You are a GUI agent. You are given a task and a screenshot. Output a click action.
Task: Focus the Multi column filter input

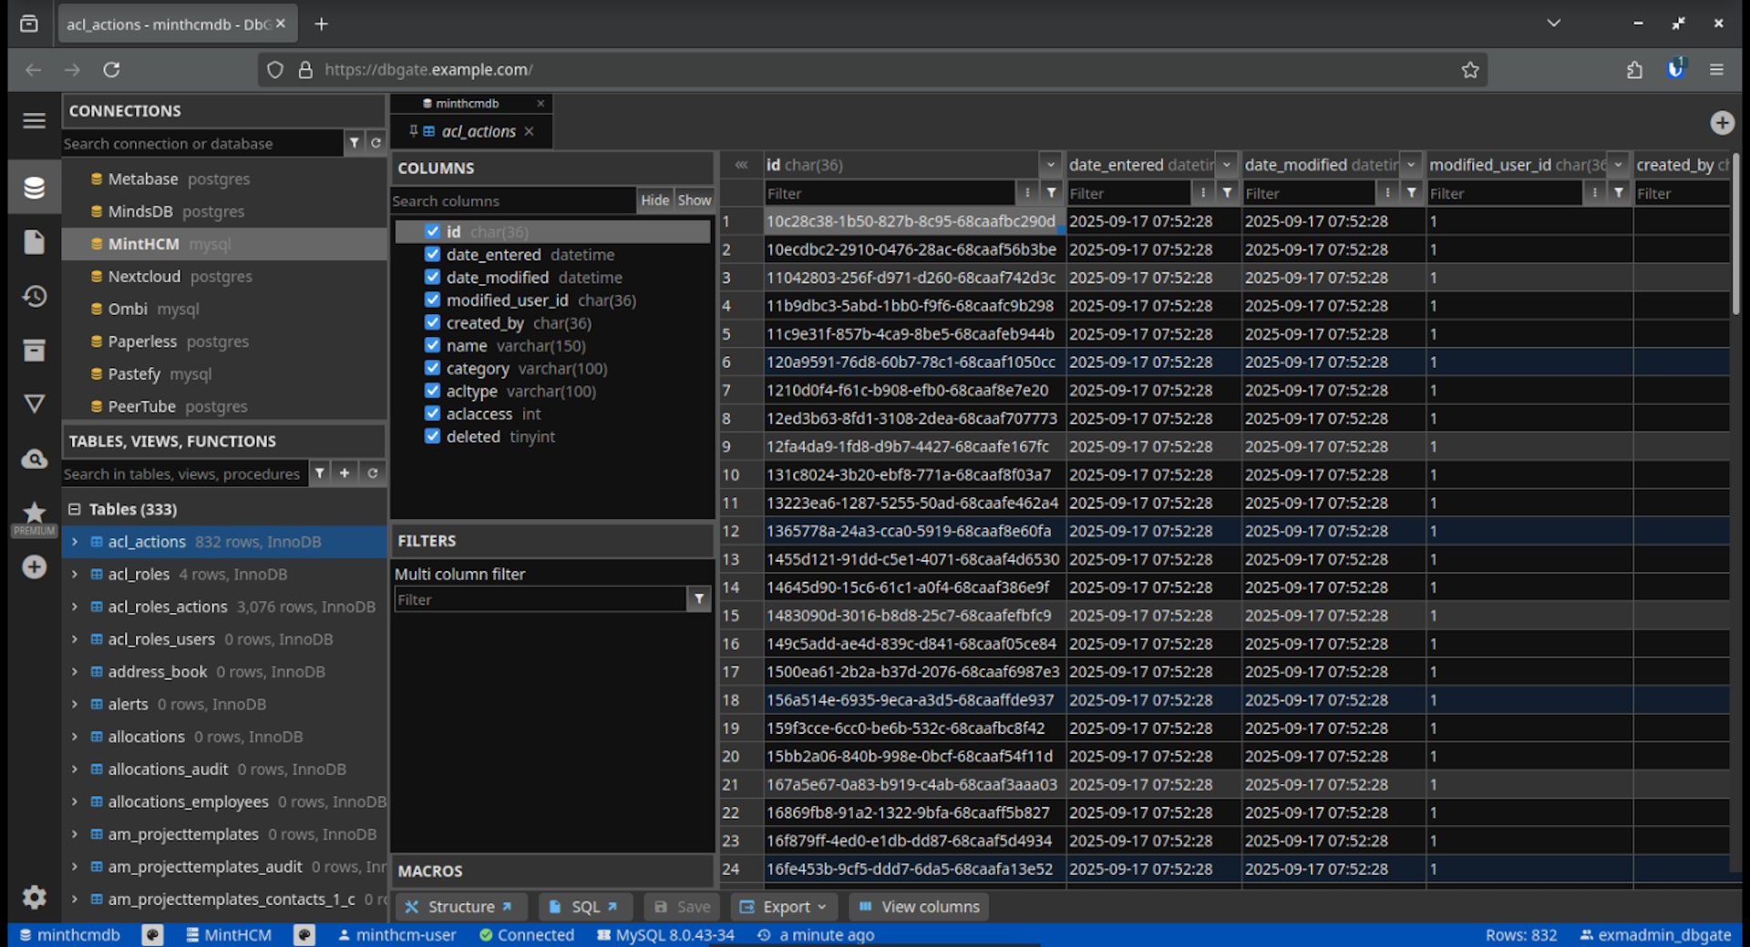[540, 599]
